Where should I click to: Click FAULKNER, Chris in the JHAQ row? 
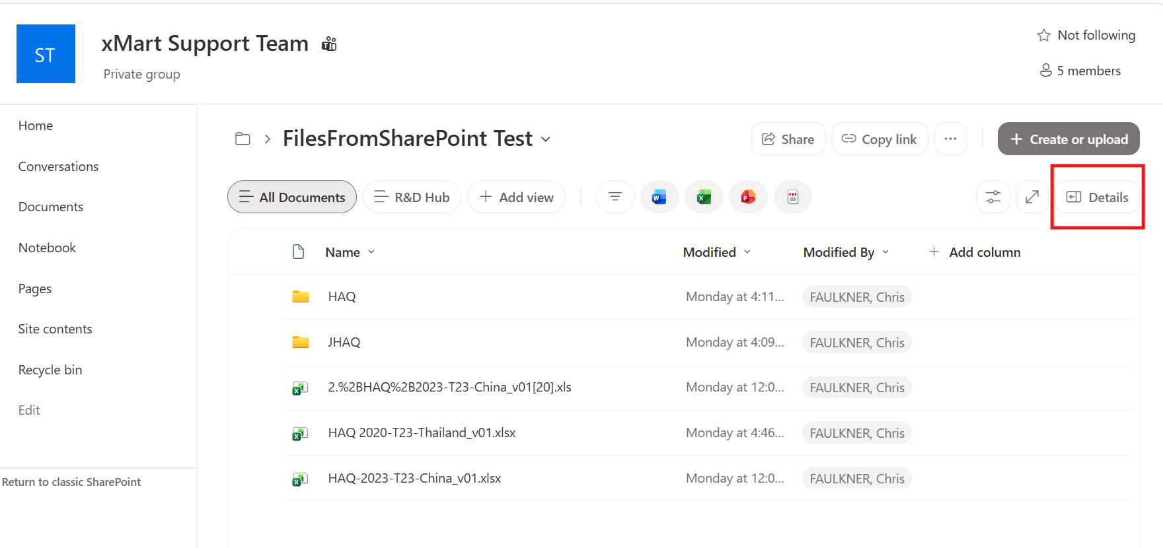click(857, 343)
